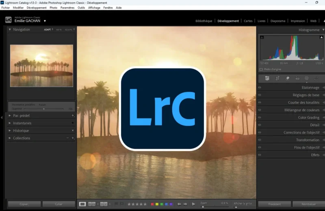
Task: Open the Développement menu
Action: (x=37, y=8)
